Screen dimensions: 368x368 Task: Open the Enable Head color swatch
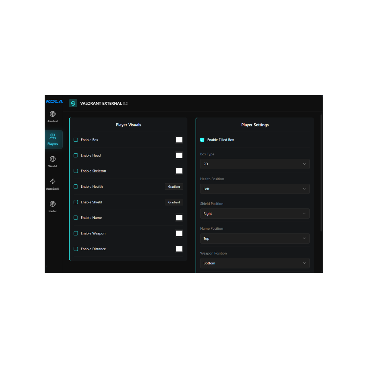[179, 155]
